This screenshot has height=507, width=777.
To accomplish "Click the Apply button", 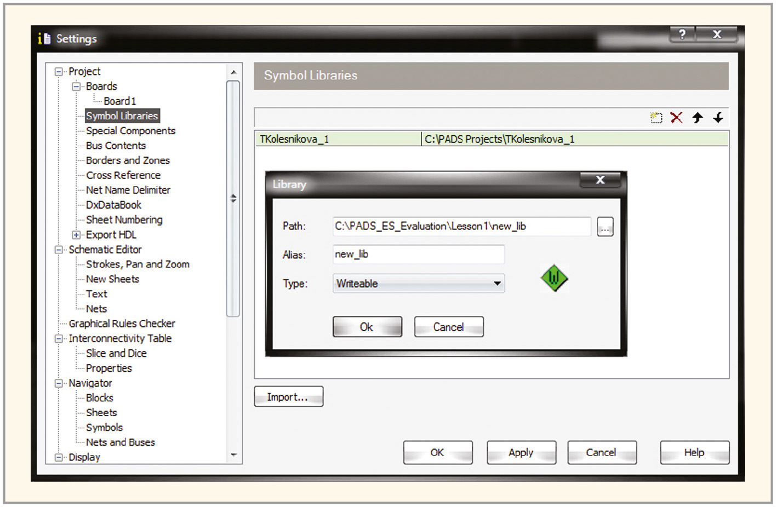I will pyautogui.click(x=521, y=452).
